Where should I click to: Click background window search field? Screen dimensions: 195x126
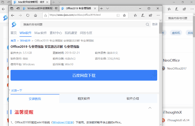178,18
